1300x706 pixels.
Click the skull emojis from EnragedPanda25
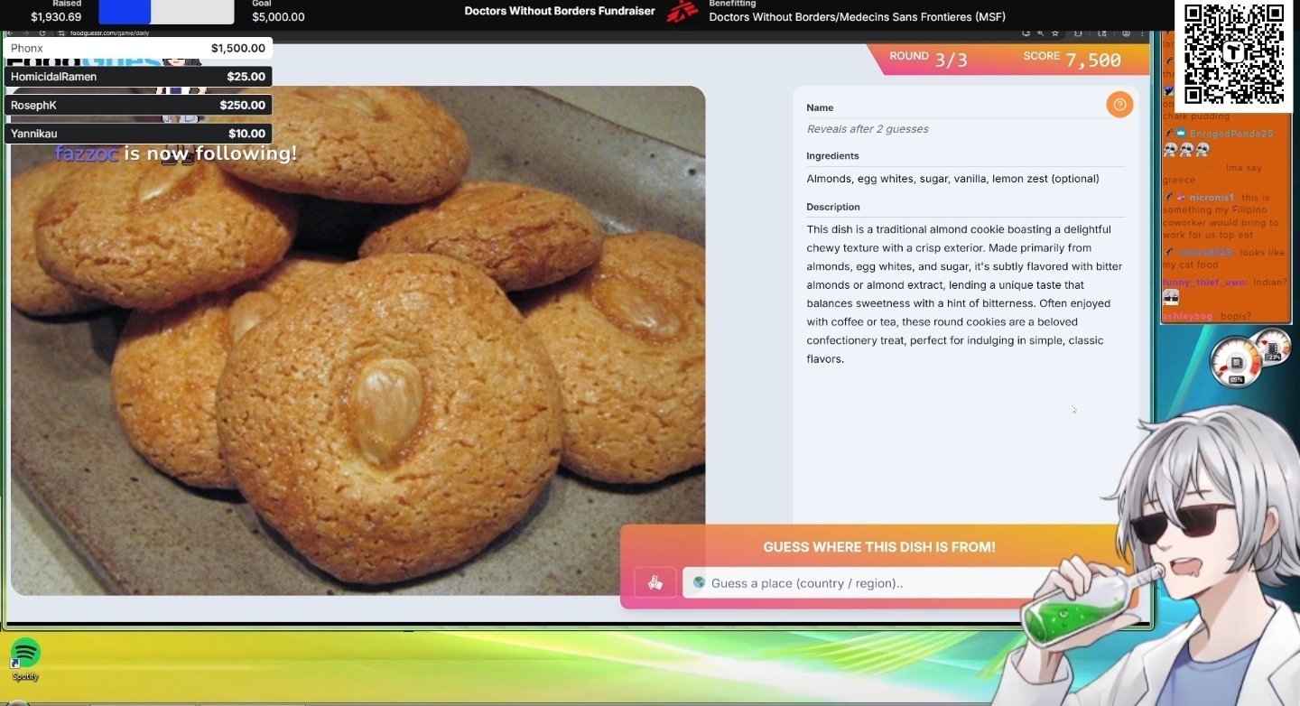click(1187, 150)
